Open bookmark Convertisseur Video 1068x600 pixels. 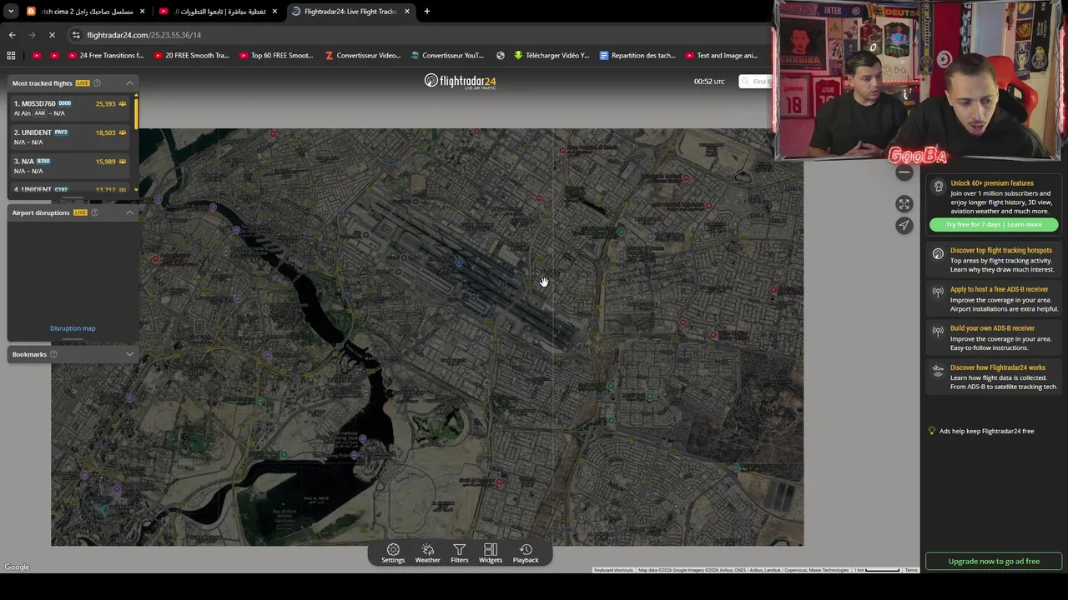pos(363,56)
